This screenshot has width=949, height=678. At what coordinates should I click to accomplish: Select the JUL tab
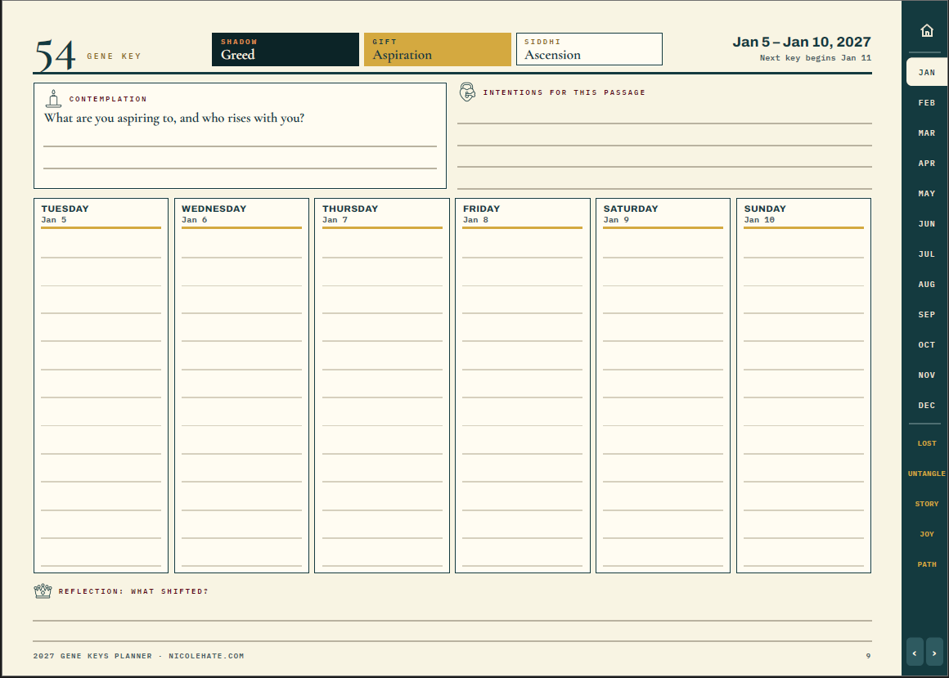tap(927, 254)
